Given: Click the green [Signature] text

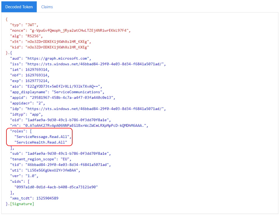Looking at the screenshot, I should 22,204.
